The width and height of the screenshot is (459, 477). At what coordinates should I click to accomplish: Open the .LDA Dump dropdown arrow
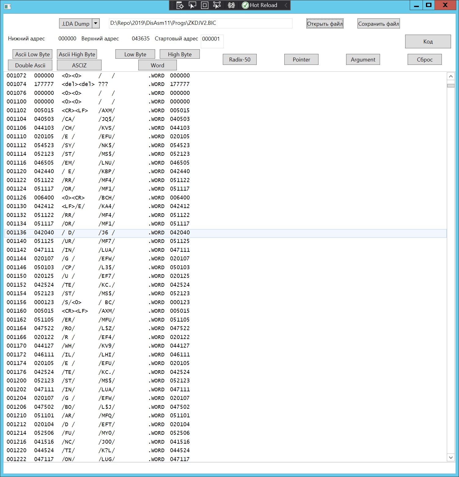point(96,24)
